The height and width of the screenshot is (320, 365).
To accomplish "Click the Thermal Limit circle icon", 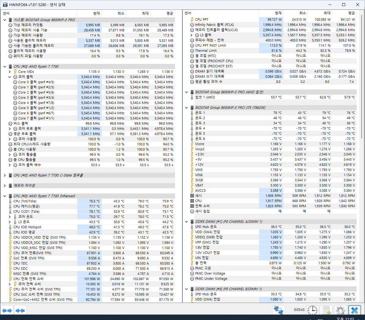I will [192, 51].
